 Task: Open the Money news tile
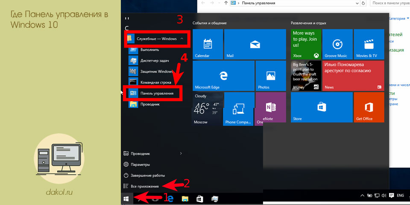pos(306,76)
